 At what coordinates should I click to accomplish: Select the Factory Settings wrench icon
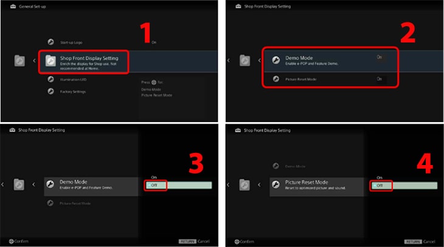click(50, 91)
